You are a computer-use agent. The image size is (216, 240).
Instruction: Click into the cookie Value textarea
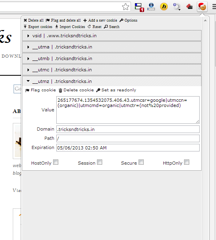point(128,110)
